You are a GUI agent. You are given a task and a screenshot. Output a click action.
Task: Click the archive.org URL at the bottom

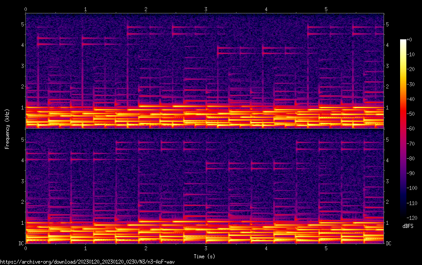[x=87, y=261]
